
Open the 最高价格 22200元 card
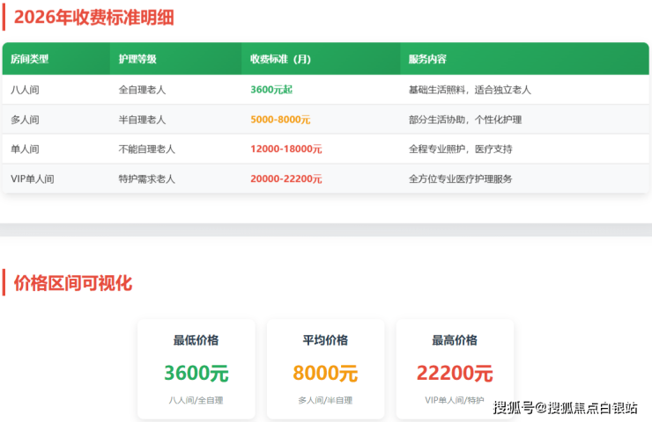(455, 369)
